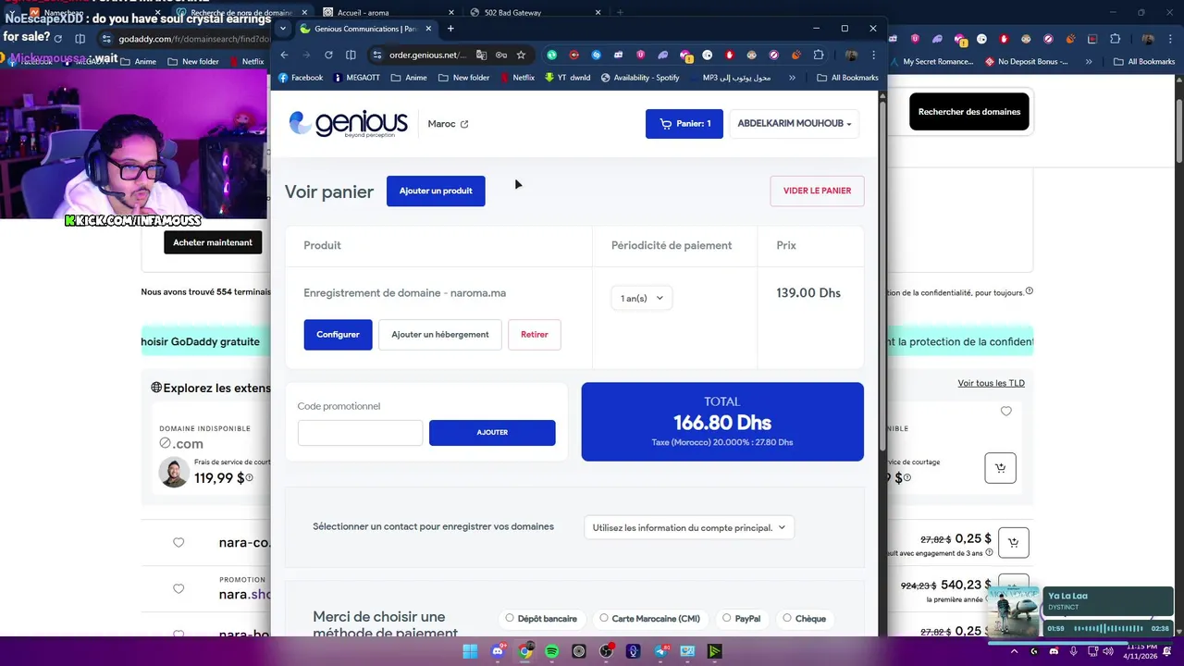The image size is (1184, 666).
Task: Click the Genious page vertical scrollbar
Action: 882,277
